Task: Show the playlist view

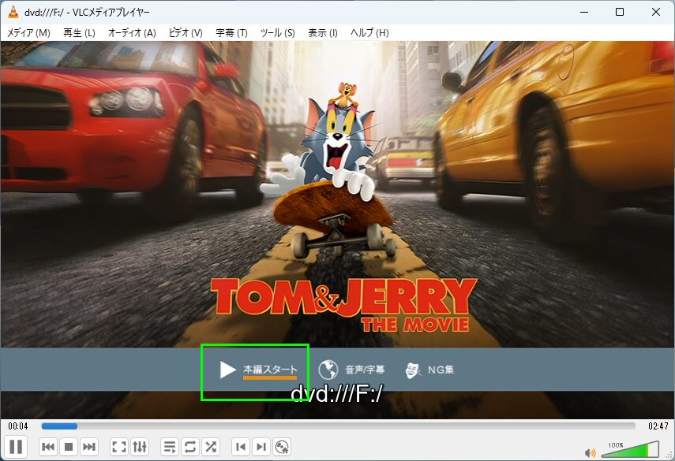Action: [x=170, y=447]
